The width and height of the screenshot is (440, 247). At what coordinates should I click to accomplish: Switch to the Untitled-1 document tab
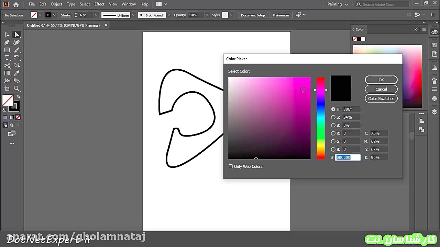63,25
